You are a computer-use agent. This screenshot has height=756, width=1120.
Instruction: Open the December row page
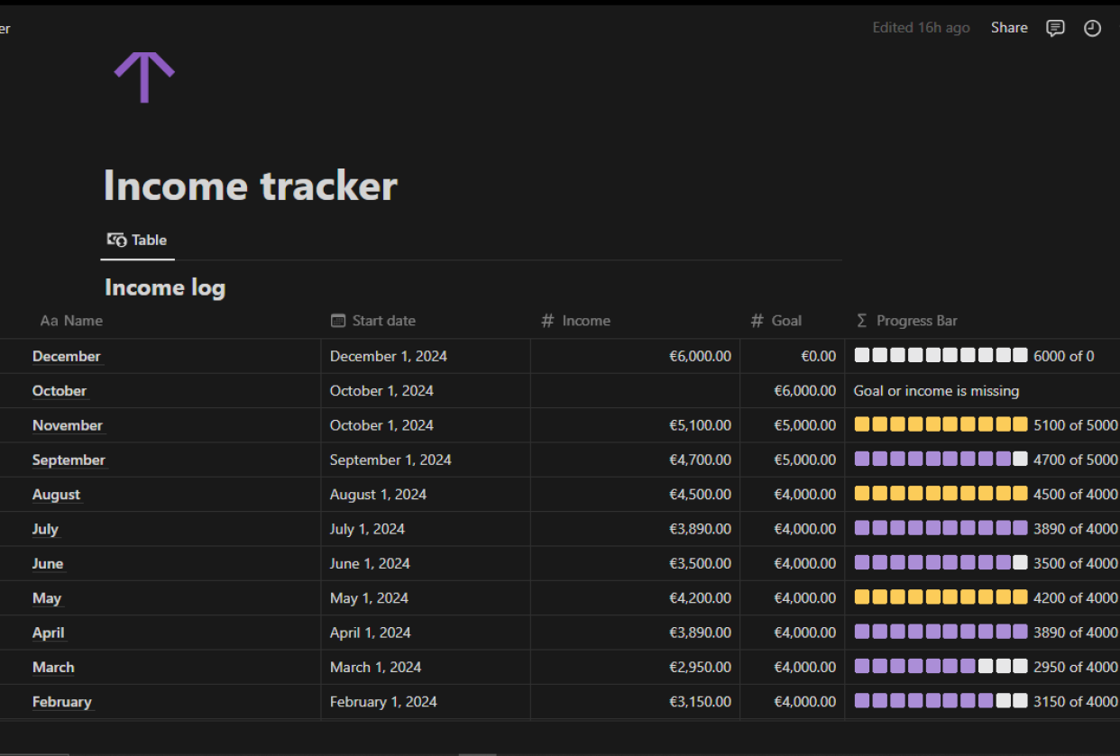[67, 356]
